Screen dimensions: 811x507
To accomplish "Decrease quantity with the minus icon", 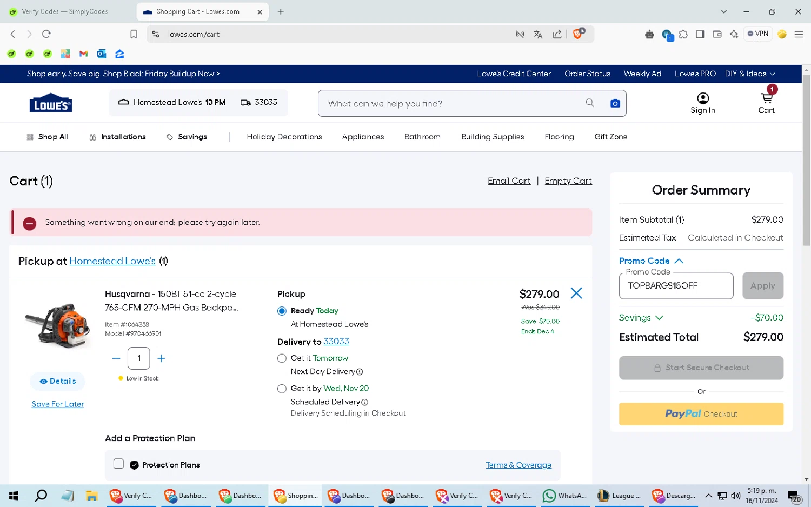I will click(x=116, y=358).
